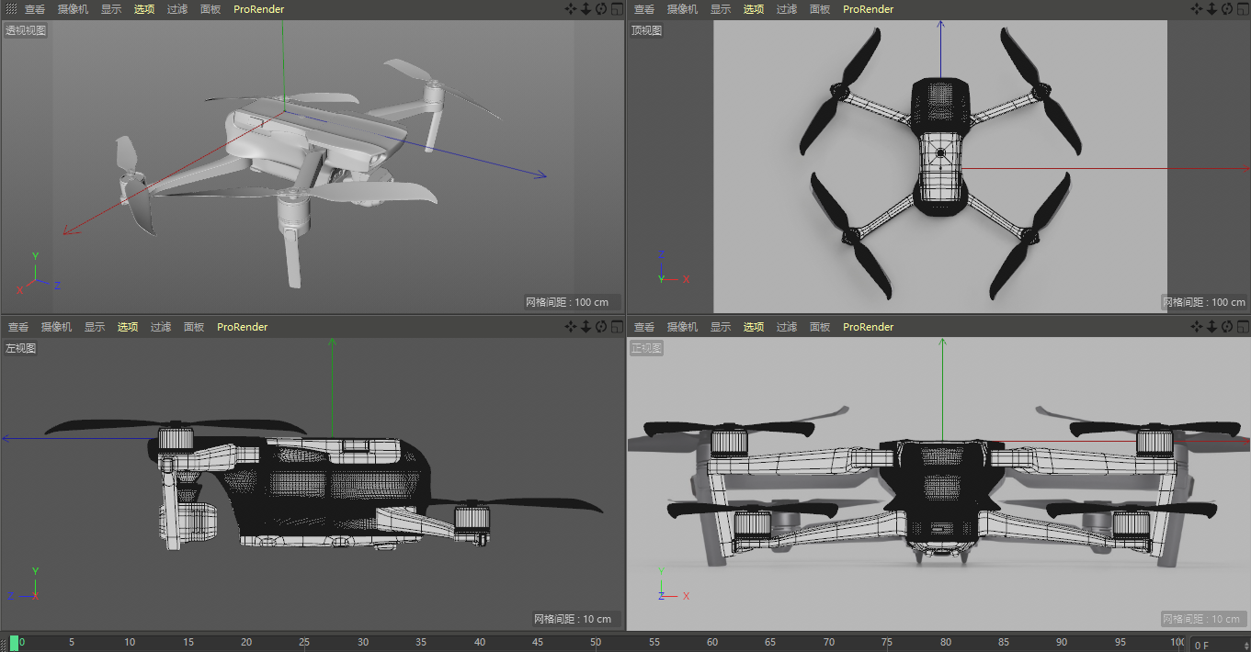Open 面板 menu in the perspective viewport
Viewport: 1251px width, 652px height.
(x=210, y=9)
